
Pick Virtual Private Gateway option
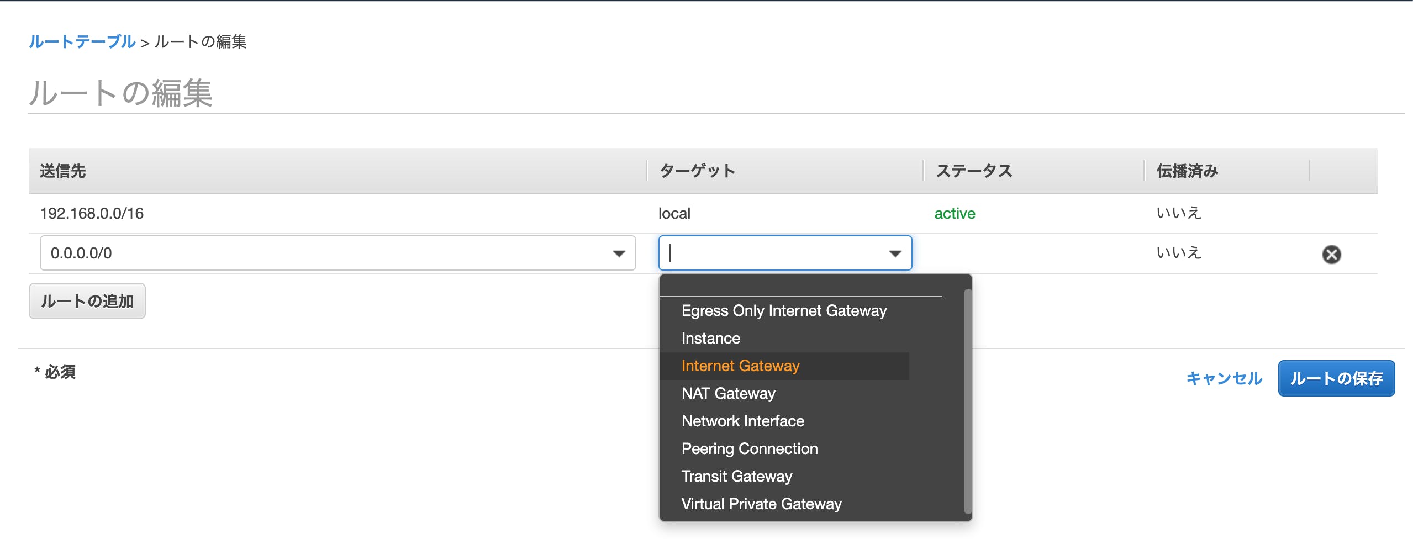[x=761, y=503]
